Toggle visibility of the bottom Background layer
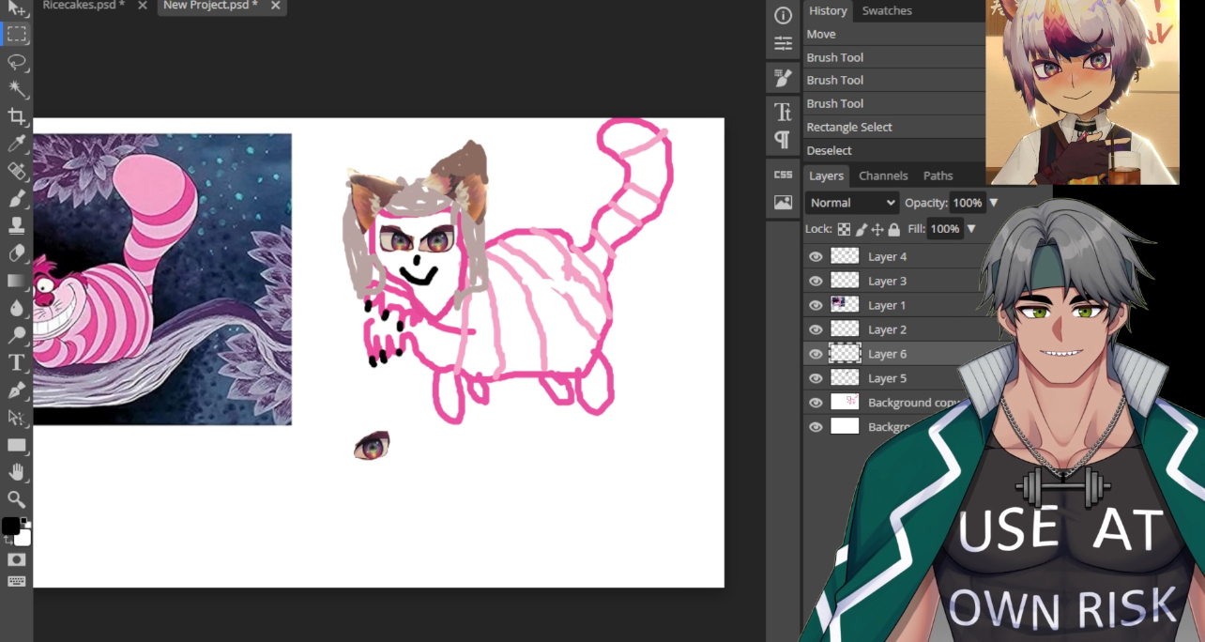The height and width of the screenshot is (642, 1205). pyautogui.click(x=816, y=427)
